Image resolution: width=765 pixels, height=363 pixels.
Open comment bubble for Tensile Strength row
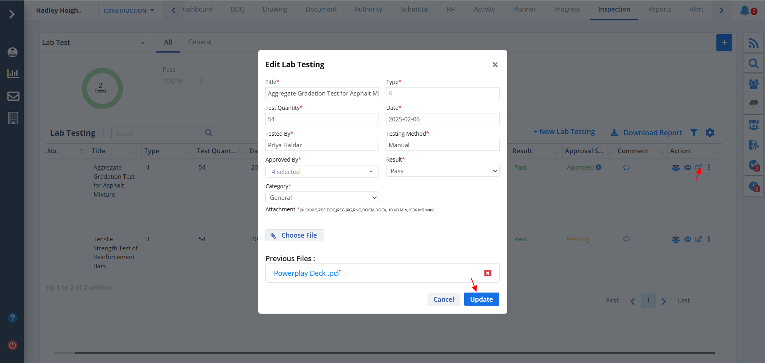[626, 239]
